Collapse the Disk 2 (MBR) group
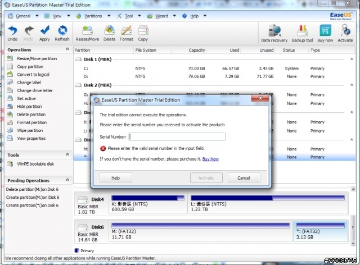The width and height of the screenshot is (360, 265). pyautogui.click(x=352, y=85)
